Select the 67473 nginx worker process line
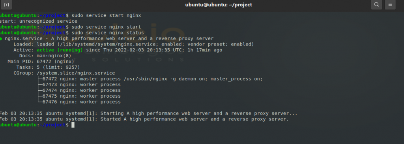 [81, 84]
